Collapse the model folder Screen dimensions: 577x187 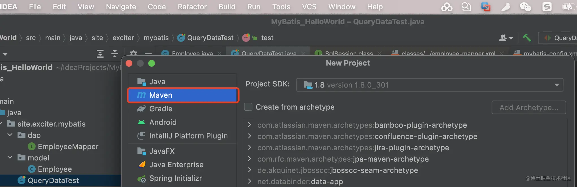point(10,158)
